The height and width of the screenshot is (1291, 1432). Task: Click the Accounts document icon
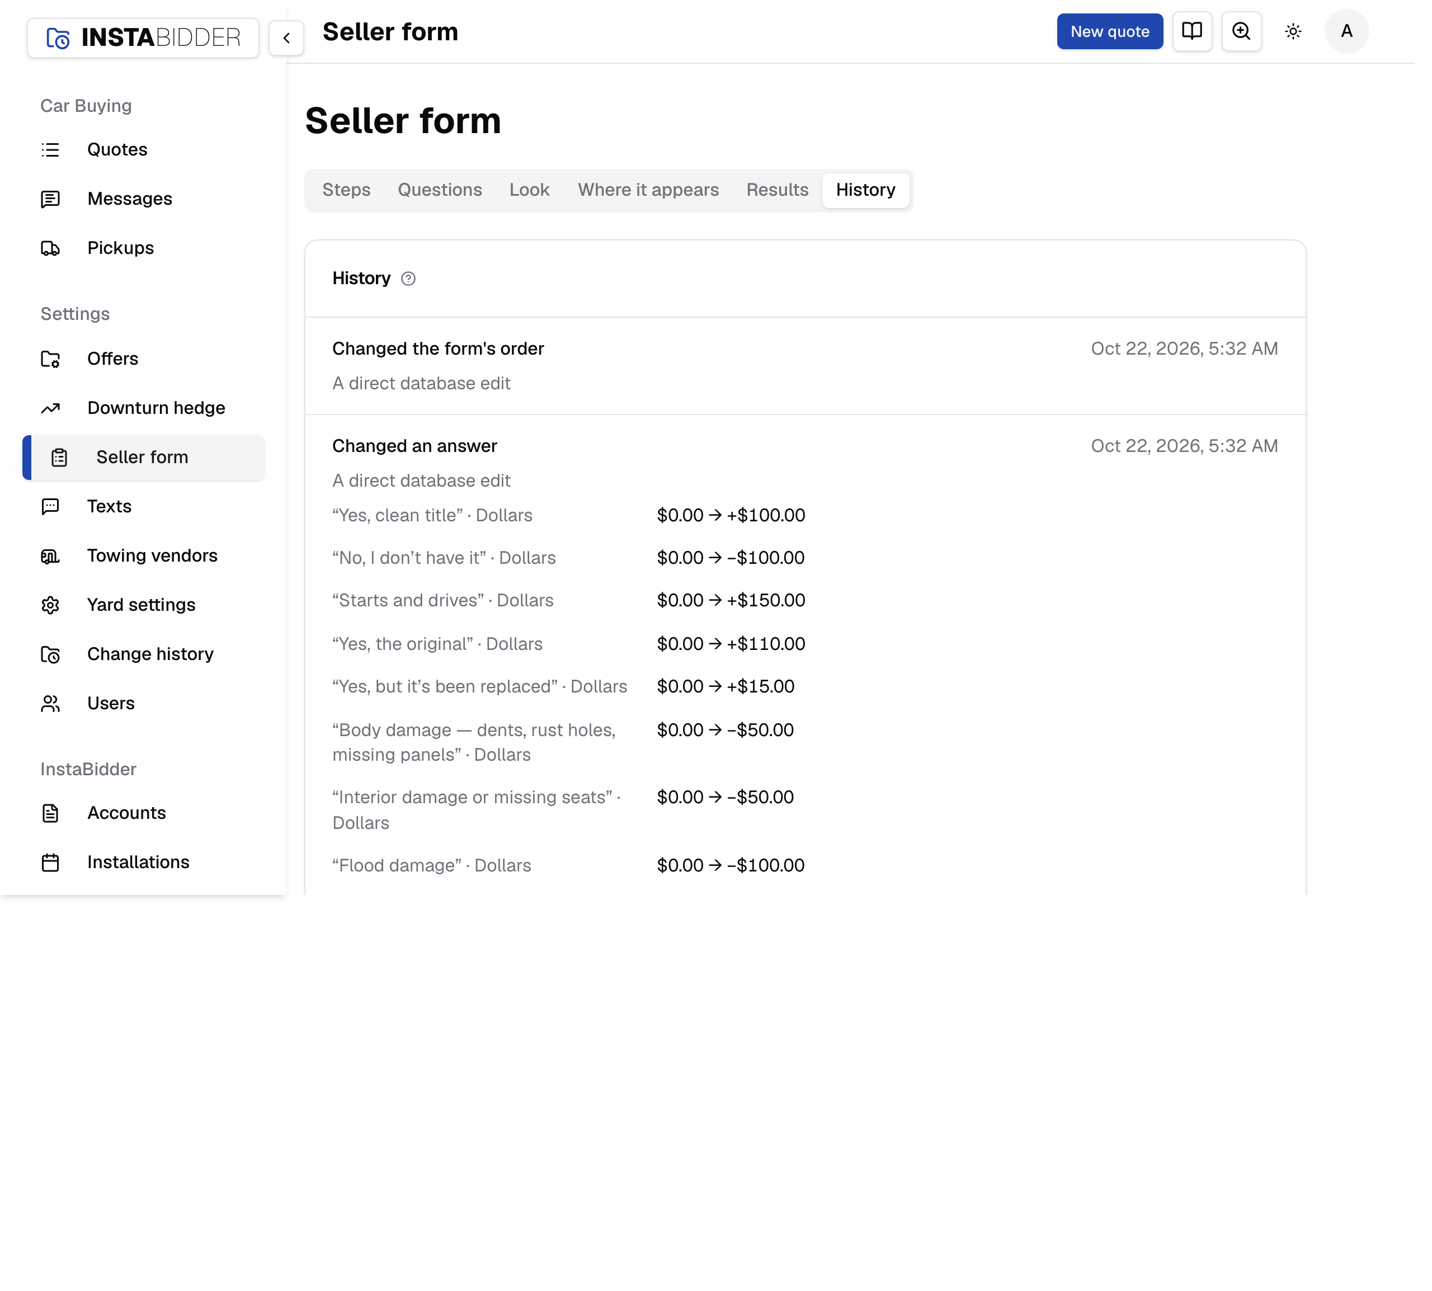(x=50, y=813)
